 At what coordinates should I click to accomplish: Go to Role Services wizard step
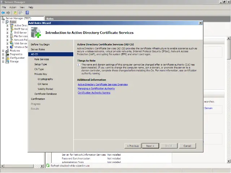pos(42,59)
